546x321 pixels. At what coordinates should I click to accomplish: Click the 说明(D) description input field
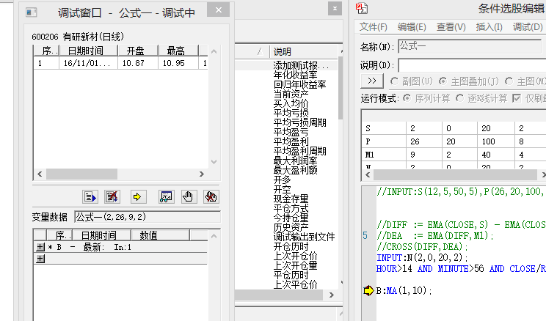pos(471,64)
